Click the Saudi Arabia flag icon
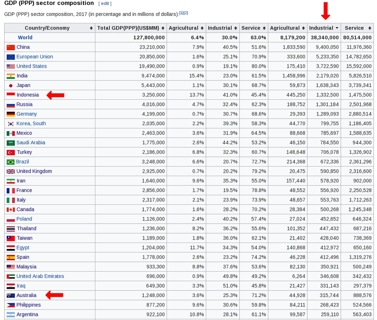The image size is (377, 320). click(11, 143)
